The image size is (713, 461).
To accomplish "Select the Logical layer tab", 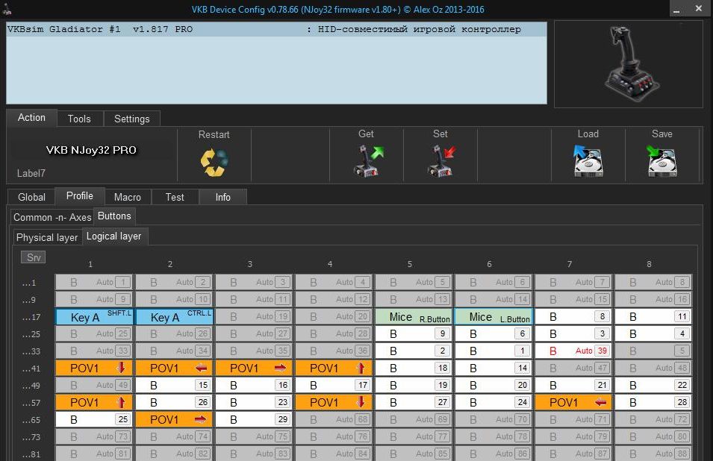I will [113, 236].
